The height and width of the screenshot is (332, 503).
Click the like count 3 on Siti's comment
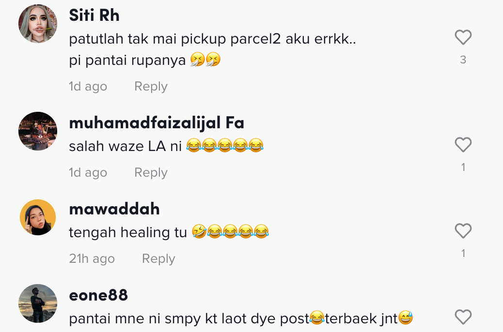[x=463, y=60]
